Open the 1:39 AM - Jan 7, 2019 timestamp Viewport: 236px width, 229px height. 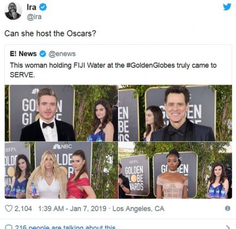click(72, 208)
